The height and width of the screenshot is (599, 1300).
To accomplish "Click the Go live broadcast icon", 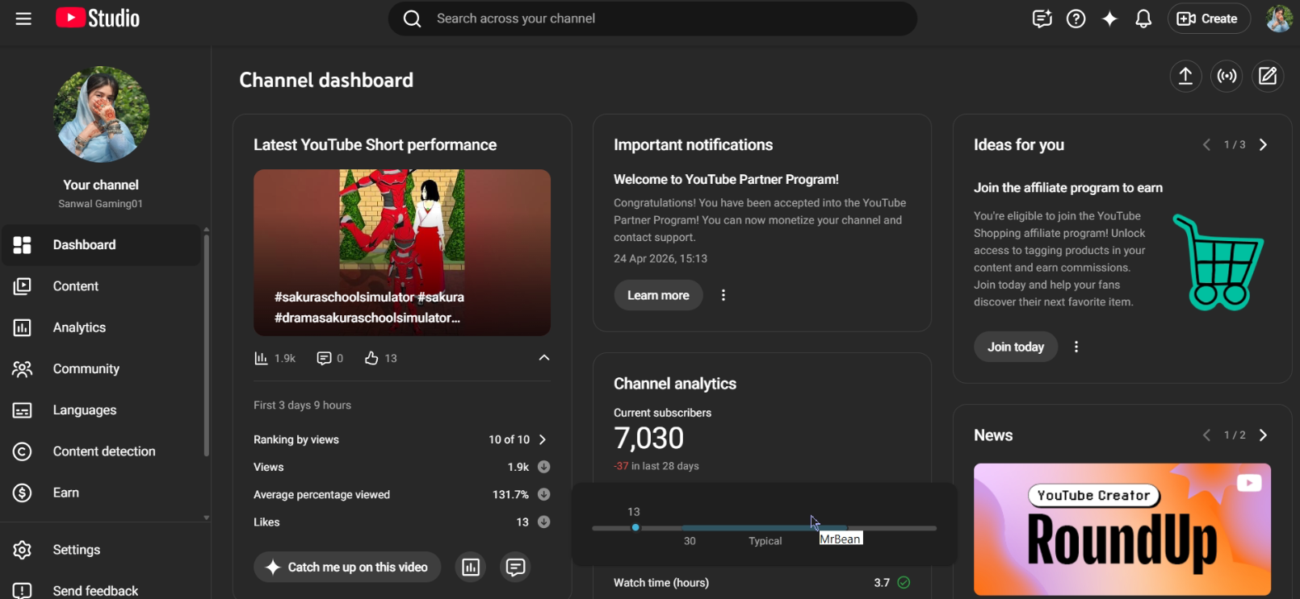I will tap(1227, 76).
